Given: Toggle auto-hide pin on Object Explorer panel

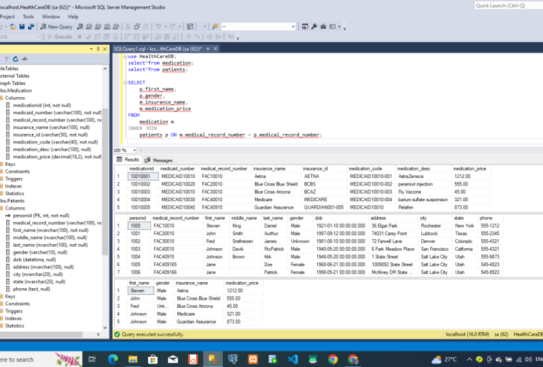Looking at the screenshot, I should tap(98, 49).
